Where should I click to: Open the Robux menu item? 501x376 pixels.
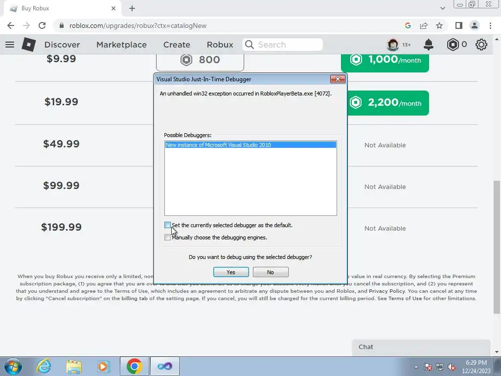coord(220,45)
